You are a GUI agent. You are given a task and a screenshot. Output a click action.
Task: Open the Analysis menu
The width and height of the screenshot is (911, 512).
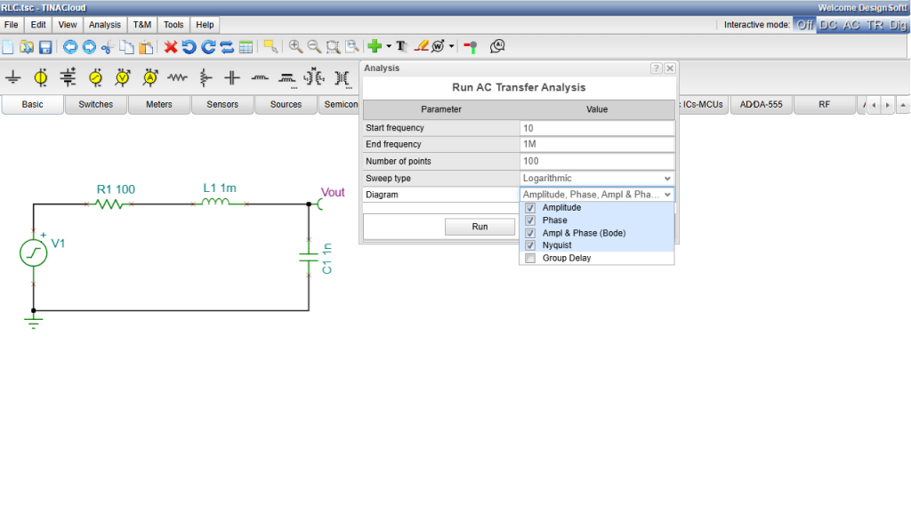click(x=105, y=25)
